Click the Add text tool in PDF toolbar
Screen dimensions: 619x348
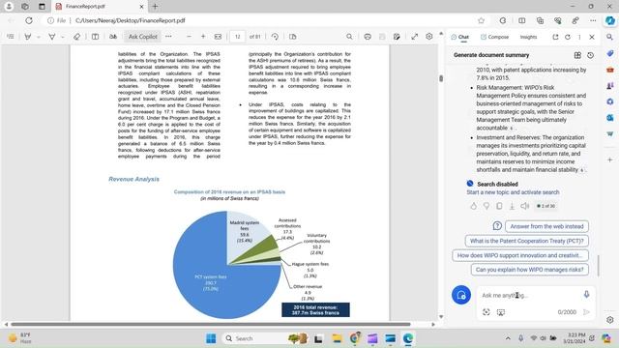point(95,37)
